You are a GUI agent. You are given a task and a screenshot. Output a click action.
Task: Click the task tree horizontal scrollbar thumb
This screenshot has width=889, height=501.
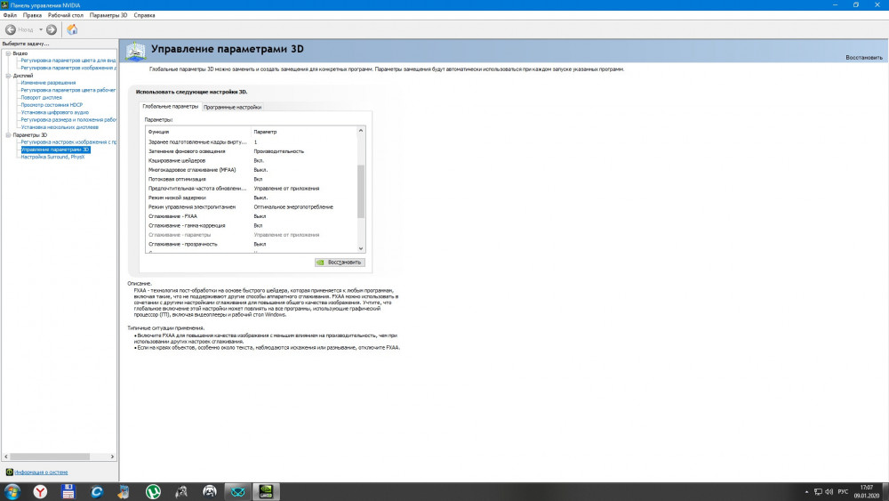50,457
